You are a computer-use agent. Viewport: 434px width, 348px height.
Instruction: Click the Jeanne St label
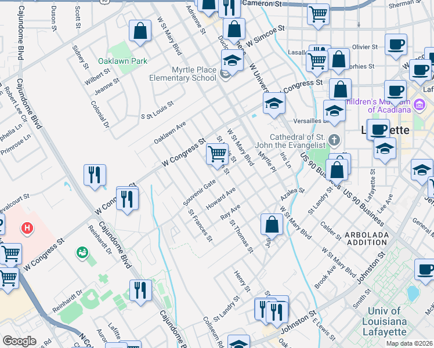[107, 86]
